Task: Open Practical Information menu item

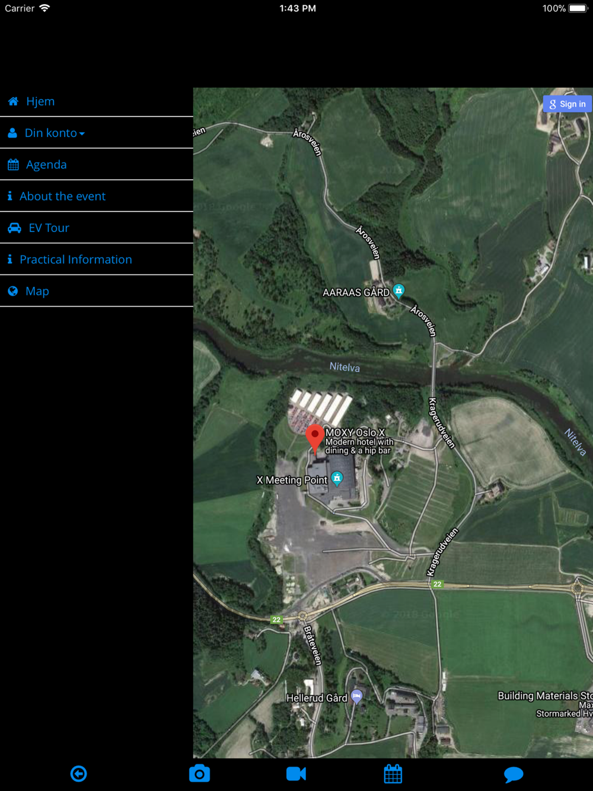Action: 97,259
